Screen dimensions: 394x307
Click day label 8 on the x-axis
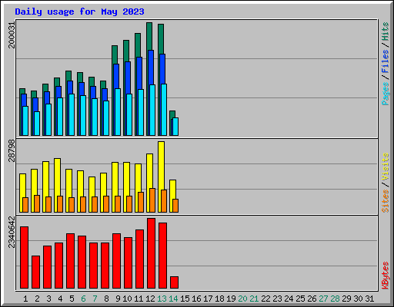tap(106, 299)
